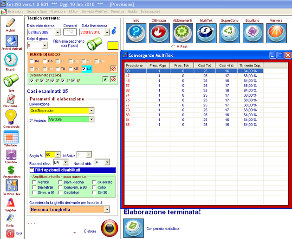Open Cortocircuiti lightbulb icon
This screenshot has height=239, width=292.
(11, 117)
